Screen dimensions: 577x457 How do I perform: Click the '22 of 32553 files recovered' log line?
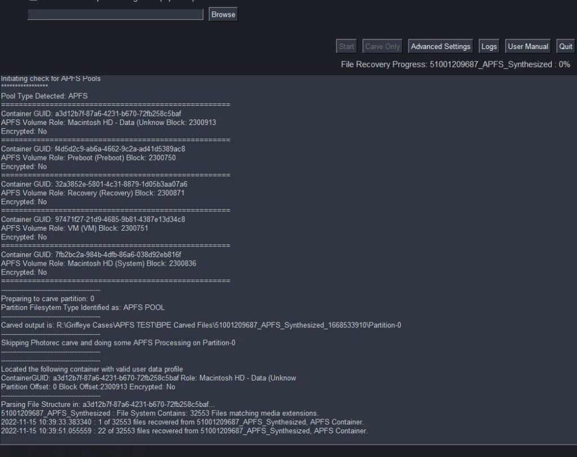[184, 431]
